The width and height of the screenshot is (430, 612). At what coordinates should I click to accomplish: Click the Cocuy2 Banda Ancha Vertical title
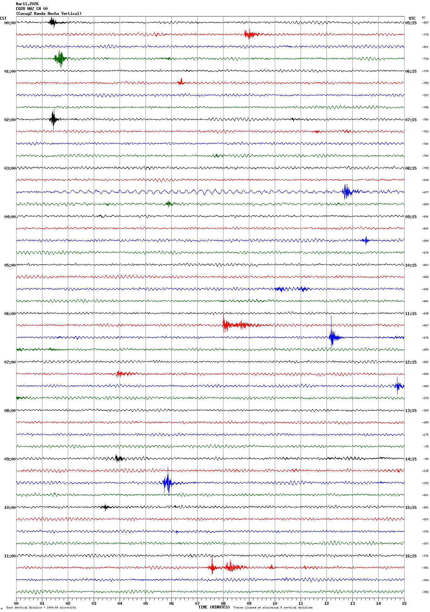coord(49,14)
